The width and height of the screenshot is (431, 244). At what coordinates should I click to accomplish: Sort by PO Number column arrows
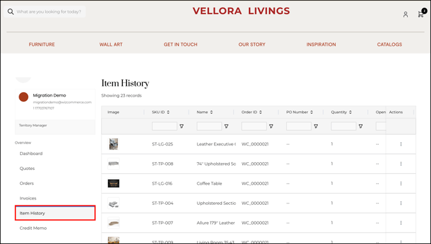(311, 112)
